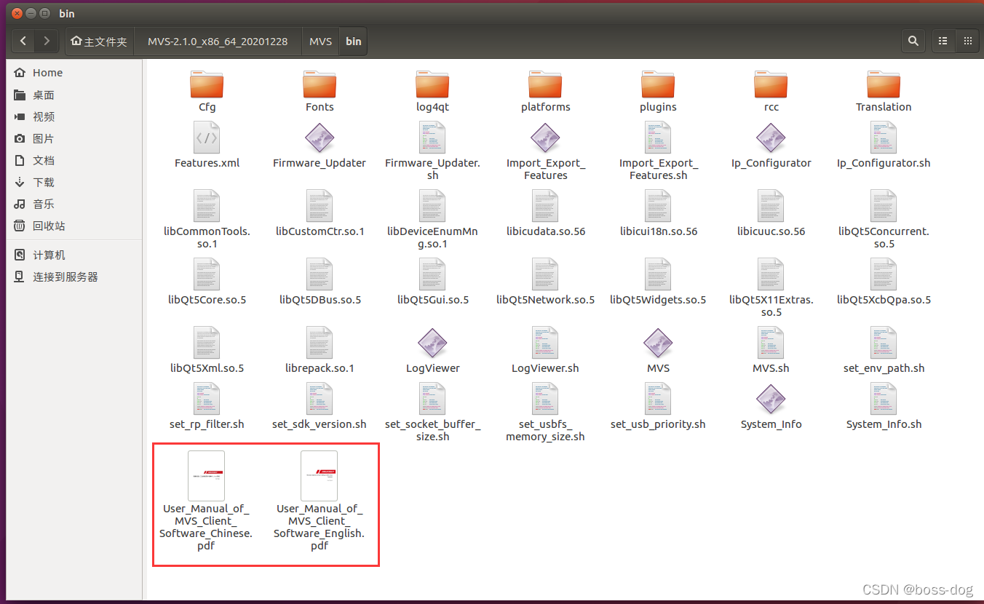The width and height of the screenshot is (984, 604).
Task: Select the libDeviceEnumMng.so.1 file name
Action: click(432, 237)
